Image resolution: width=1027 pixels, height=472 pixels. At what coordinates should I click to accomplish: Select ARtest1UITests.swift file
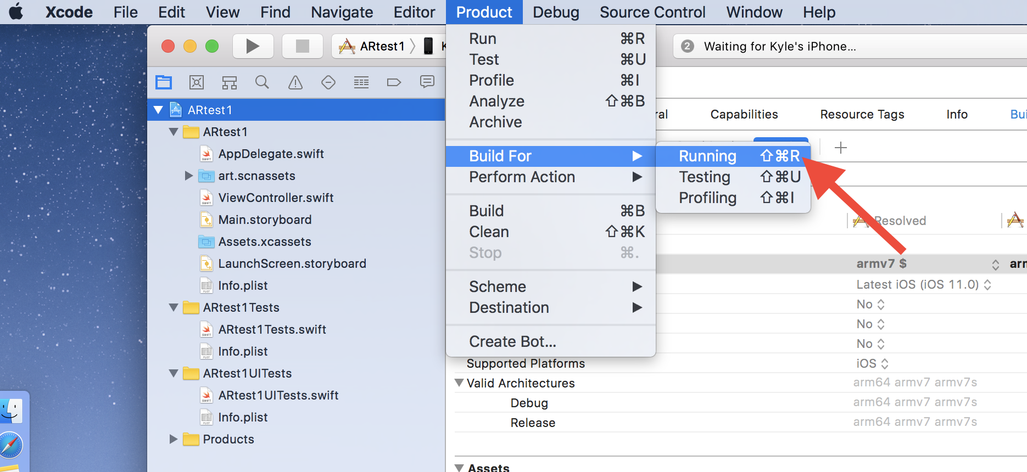click(278, 395)
